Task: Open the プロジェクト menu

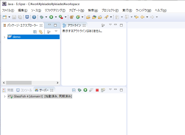Action: click(110, 10)
